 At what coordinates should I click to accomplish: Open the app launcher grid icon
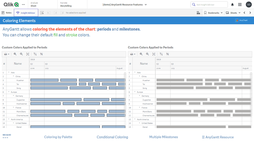(240, 5)
